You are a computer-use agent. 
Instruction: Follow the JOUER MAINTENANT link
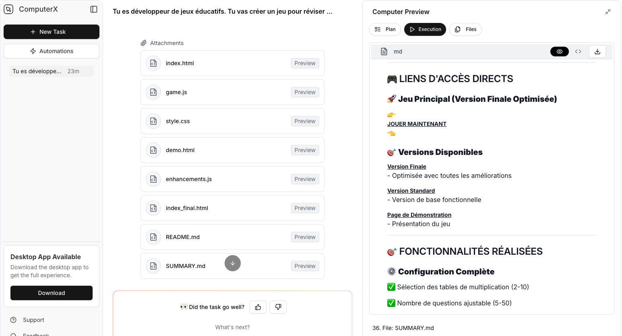pyautogui.click(x=417, y=124)
